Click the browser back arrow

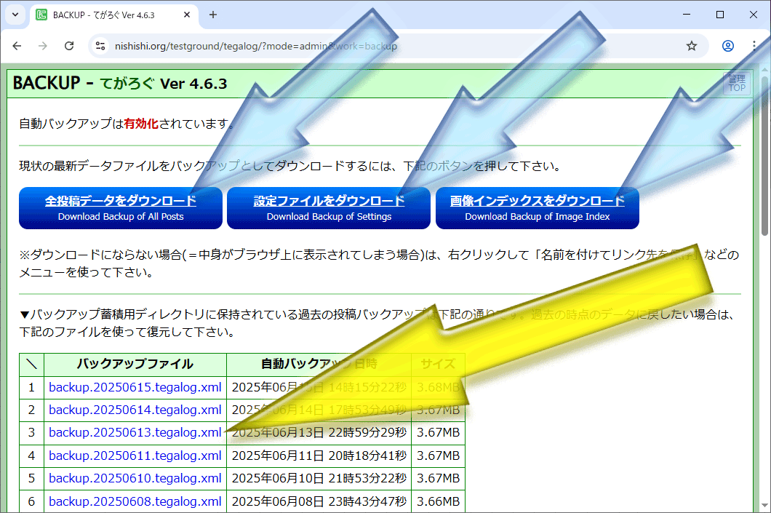pyautogui.click(x=17, y=46)
